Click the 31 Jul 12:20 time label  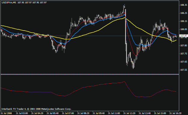[129, 113]
